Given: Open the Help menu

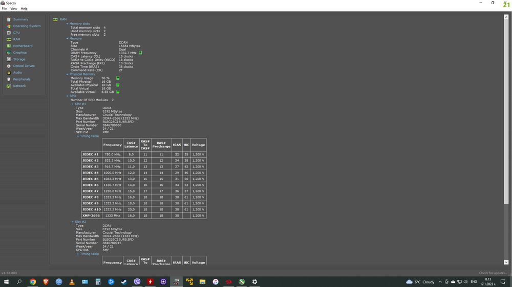Looking at the screenshot, I should click(x=24, y=9).
